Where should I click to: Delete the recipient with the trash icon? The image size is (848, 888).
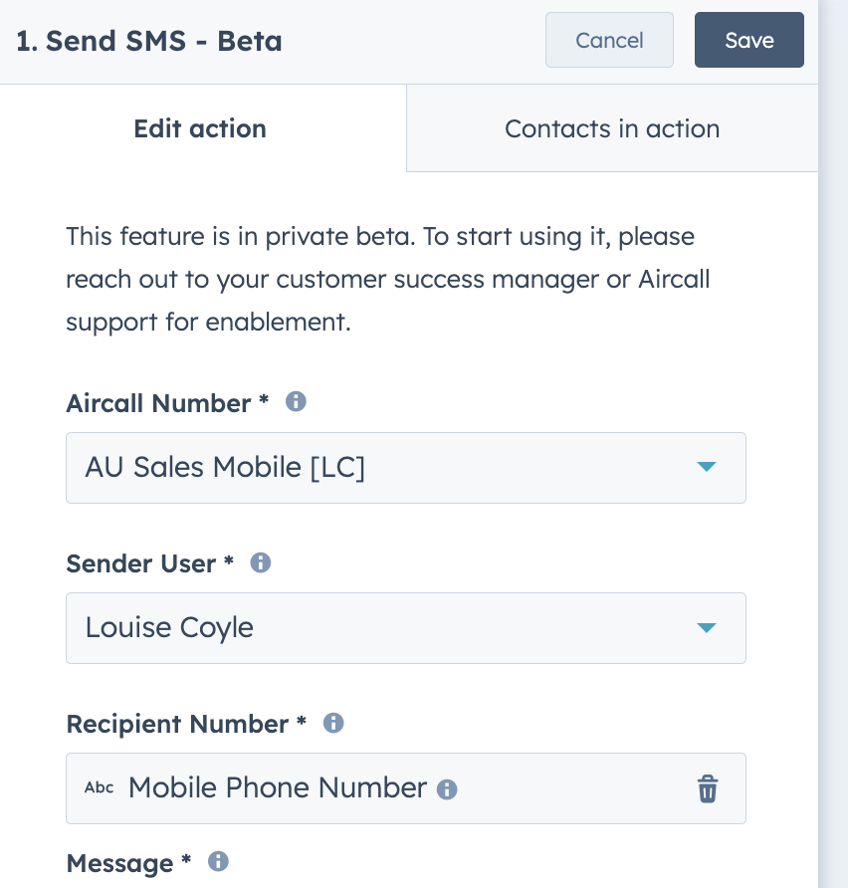(x=707, y=788)
